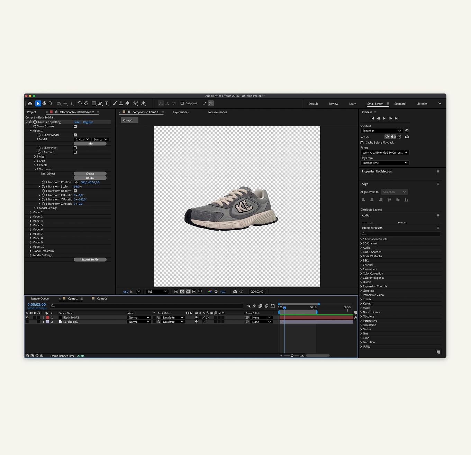Click the fx icon next to Gaussian Splatting

coord(30,122)
